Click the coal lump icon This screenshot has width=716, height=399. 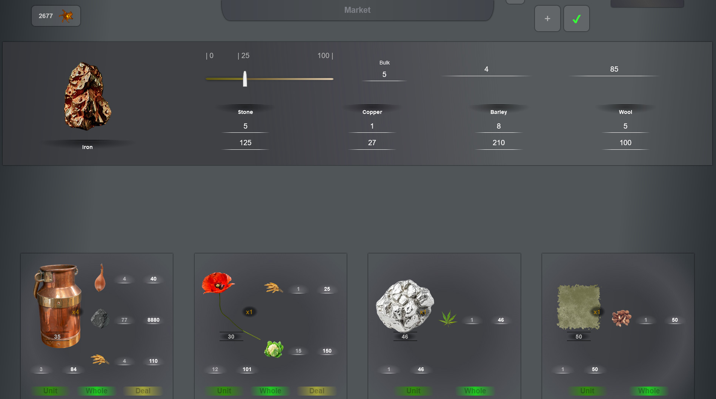click(x=100, y=319)
